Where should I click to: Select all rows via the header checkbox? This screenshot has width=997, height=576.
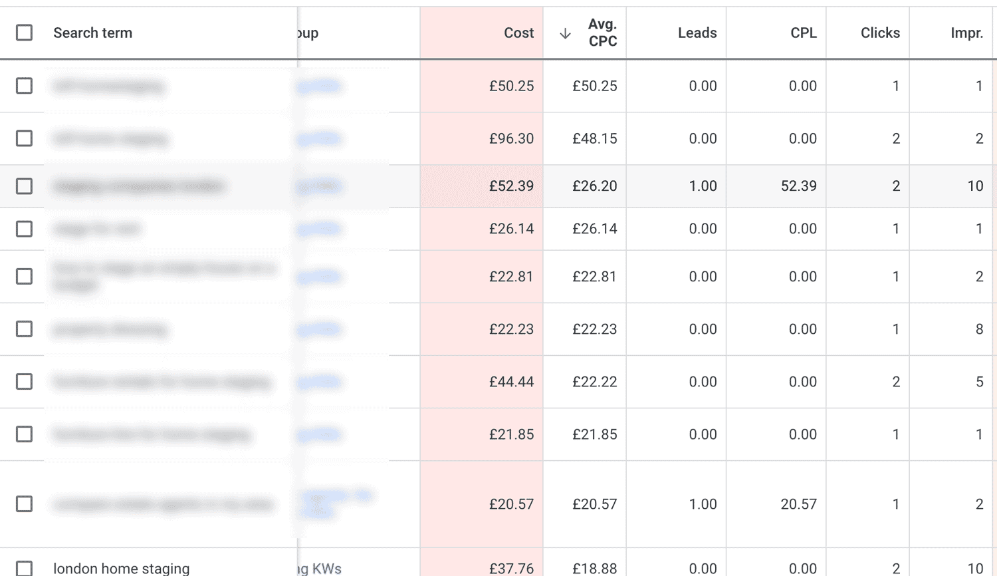24,32
